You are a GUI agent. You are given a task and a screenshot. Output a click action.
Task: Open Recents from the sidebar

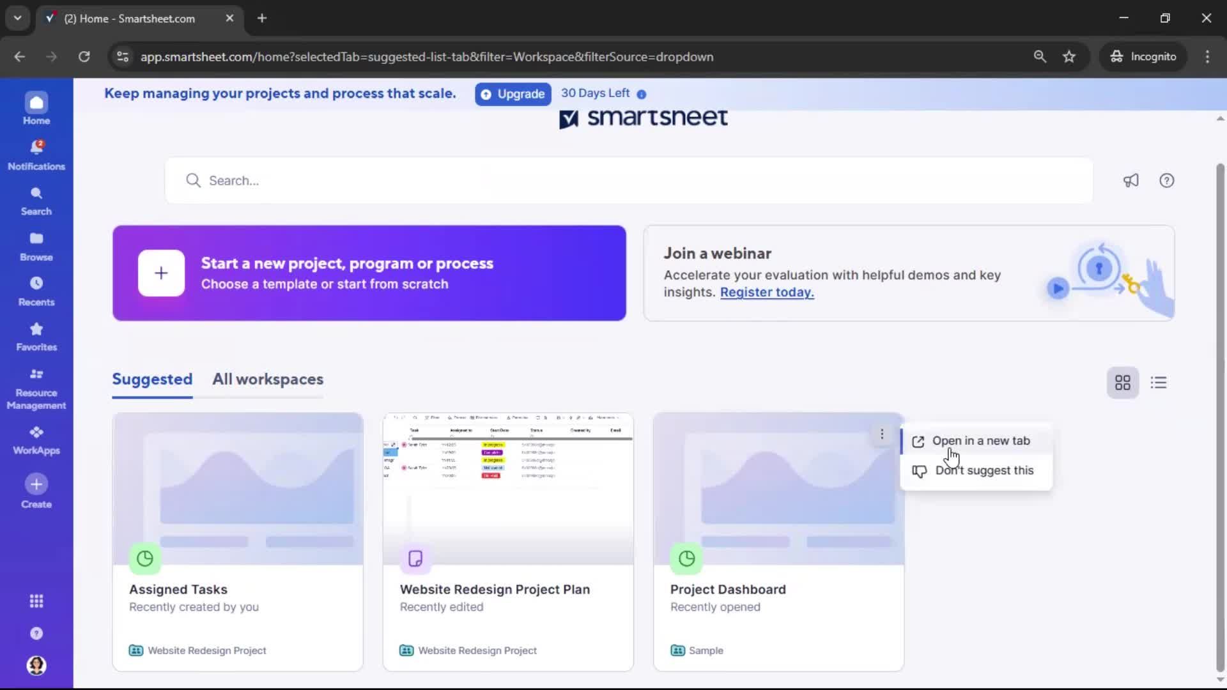(36, 291)
